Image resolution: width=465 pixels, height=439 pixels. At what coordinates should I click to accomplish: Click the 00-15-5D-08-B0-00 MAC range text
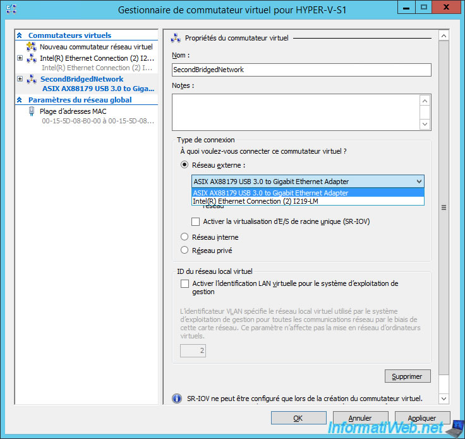coord(98,121)
